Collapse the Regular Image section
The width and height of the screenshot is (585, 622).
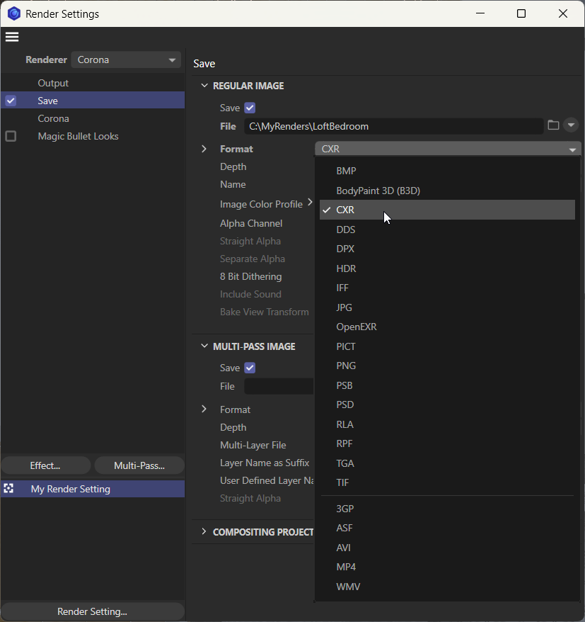tap(204, 86)
